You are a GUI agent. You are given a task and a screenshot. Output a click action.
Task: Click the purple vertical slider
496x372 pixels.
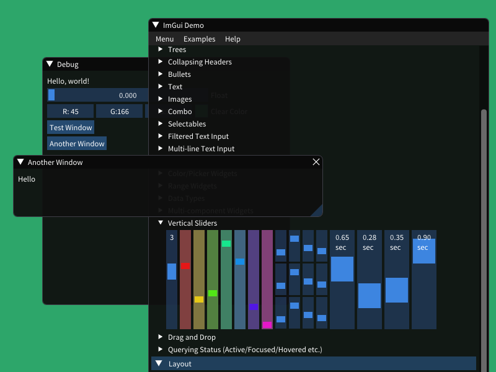pyautogui.click(x=254, y=280)
